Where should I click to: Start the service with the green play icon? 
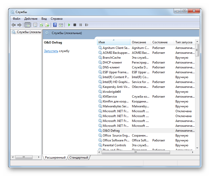pos(69,25)
